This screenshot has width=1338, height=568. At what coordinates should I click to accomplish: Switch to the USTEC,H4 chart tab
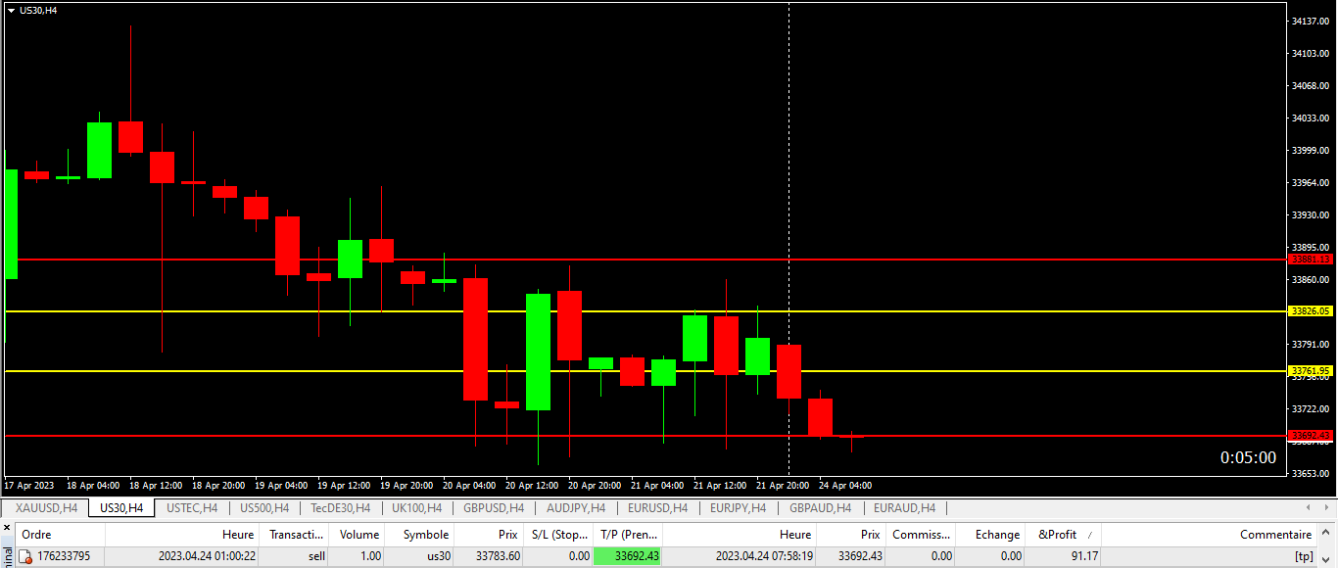[192, 508]
